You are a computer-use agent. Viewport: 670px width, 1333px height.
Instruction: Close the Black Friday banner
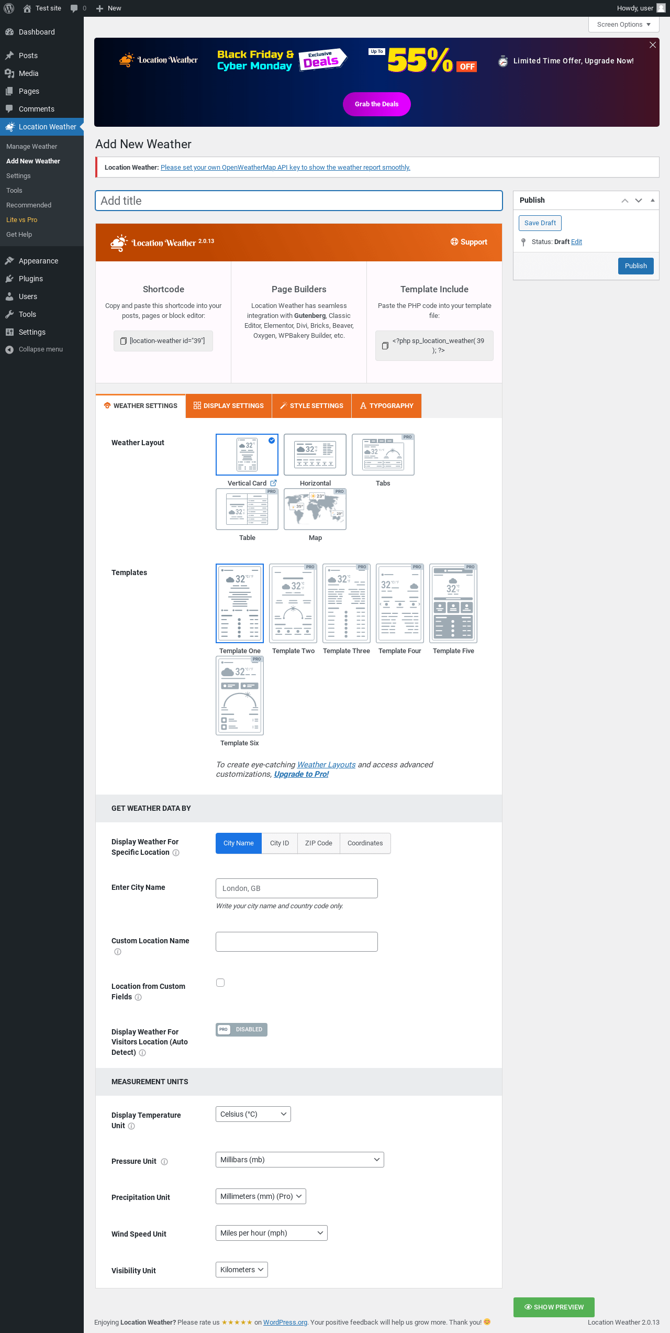pos(653,45)
